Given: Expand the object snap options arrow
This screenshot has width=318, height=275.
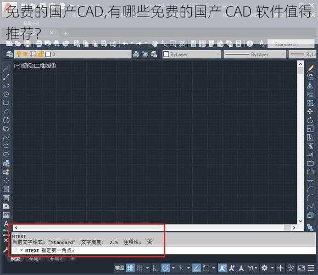Looking at the screenshot, I should (x=213, y=268).
